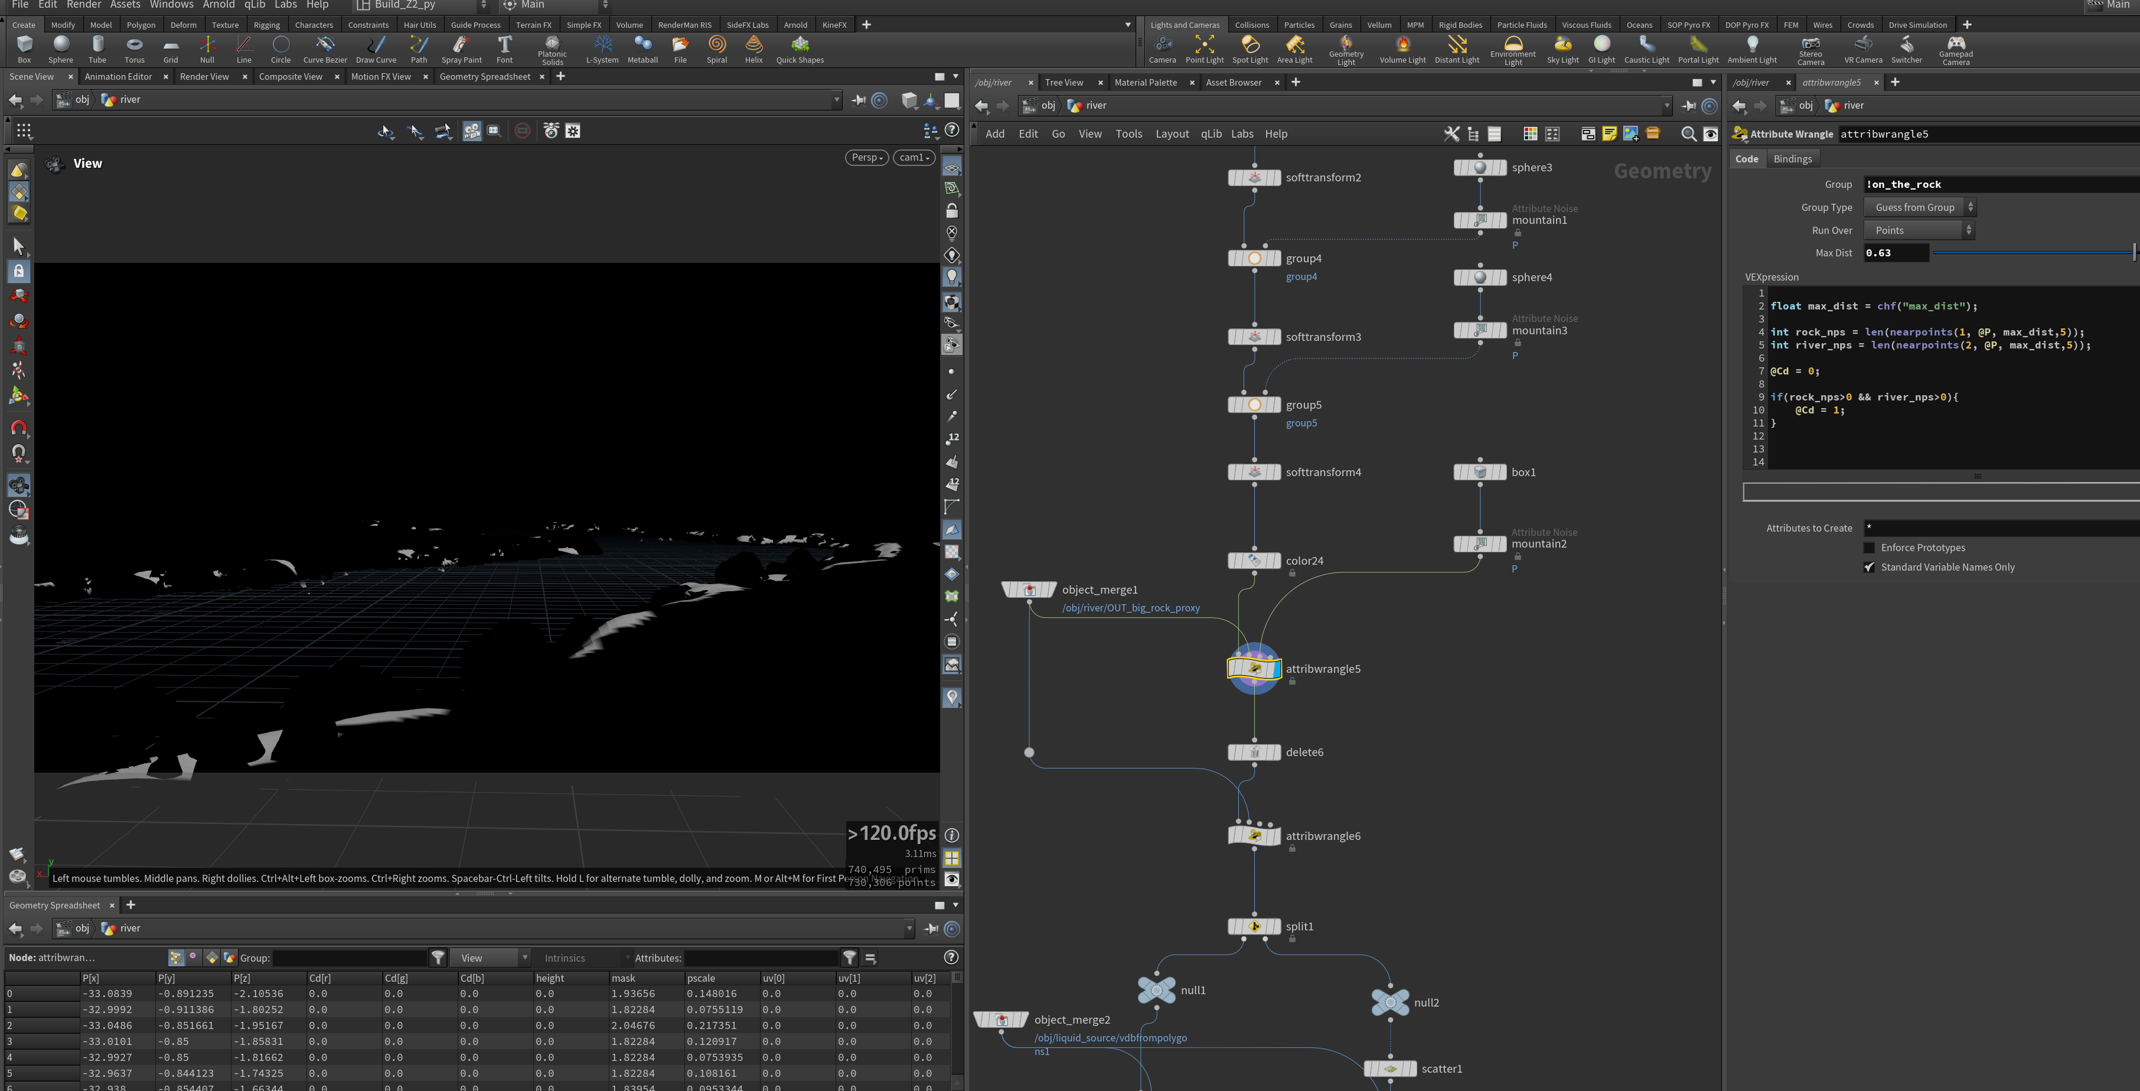This screenshot has width=2140, height=1091.
Task: Select the Torus shelf tool
Action: 133,49
